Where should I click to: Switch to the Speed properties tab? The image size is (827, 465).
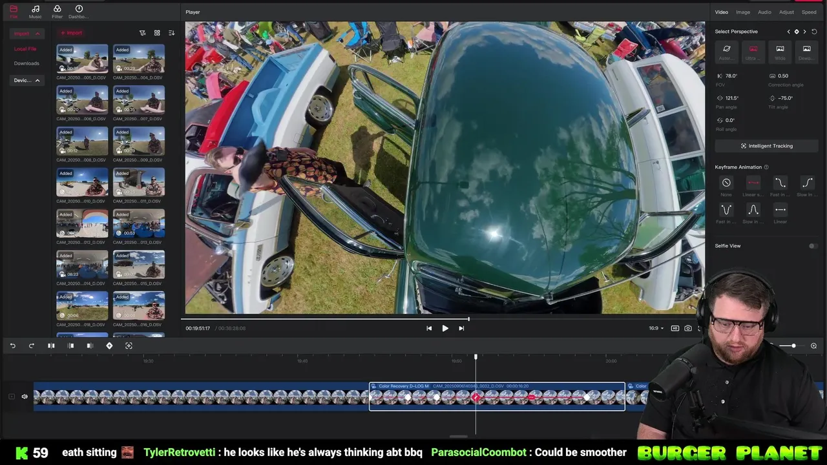point(809,12)
